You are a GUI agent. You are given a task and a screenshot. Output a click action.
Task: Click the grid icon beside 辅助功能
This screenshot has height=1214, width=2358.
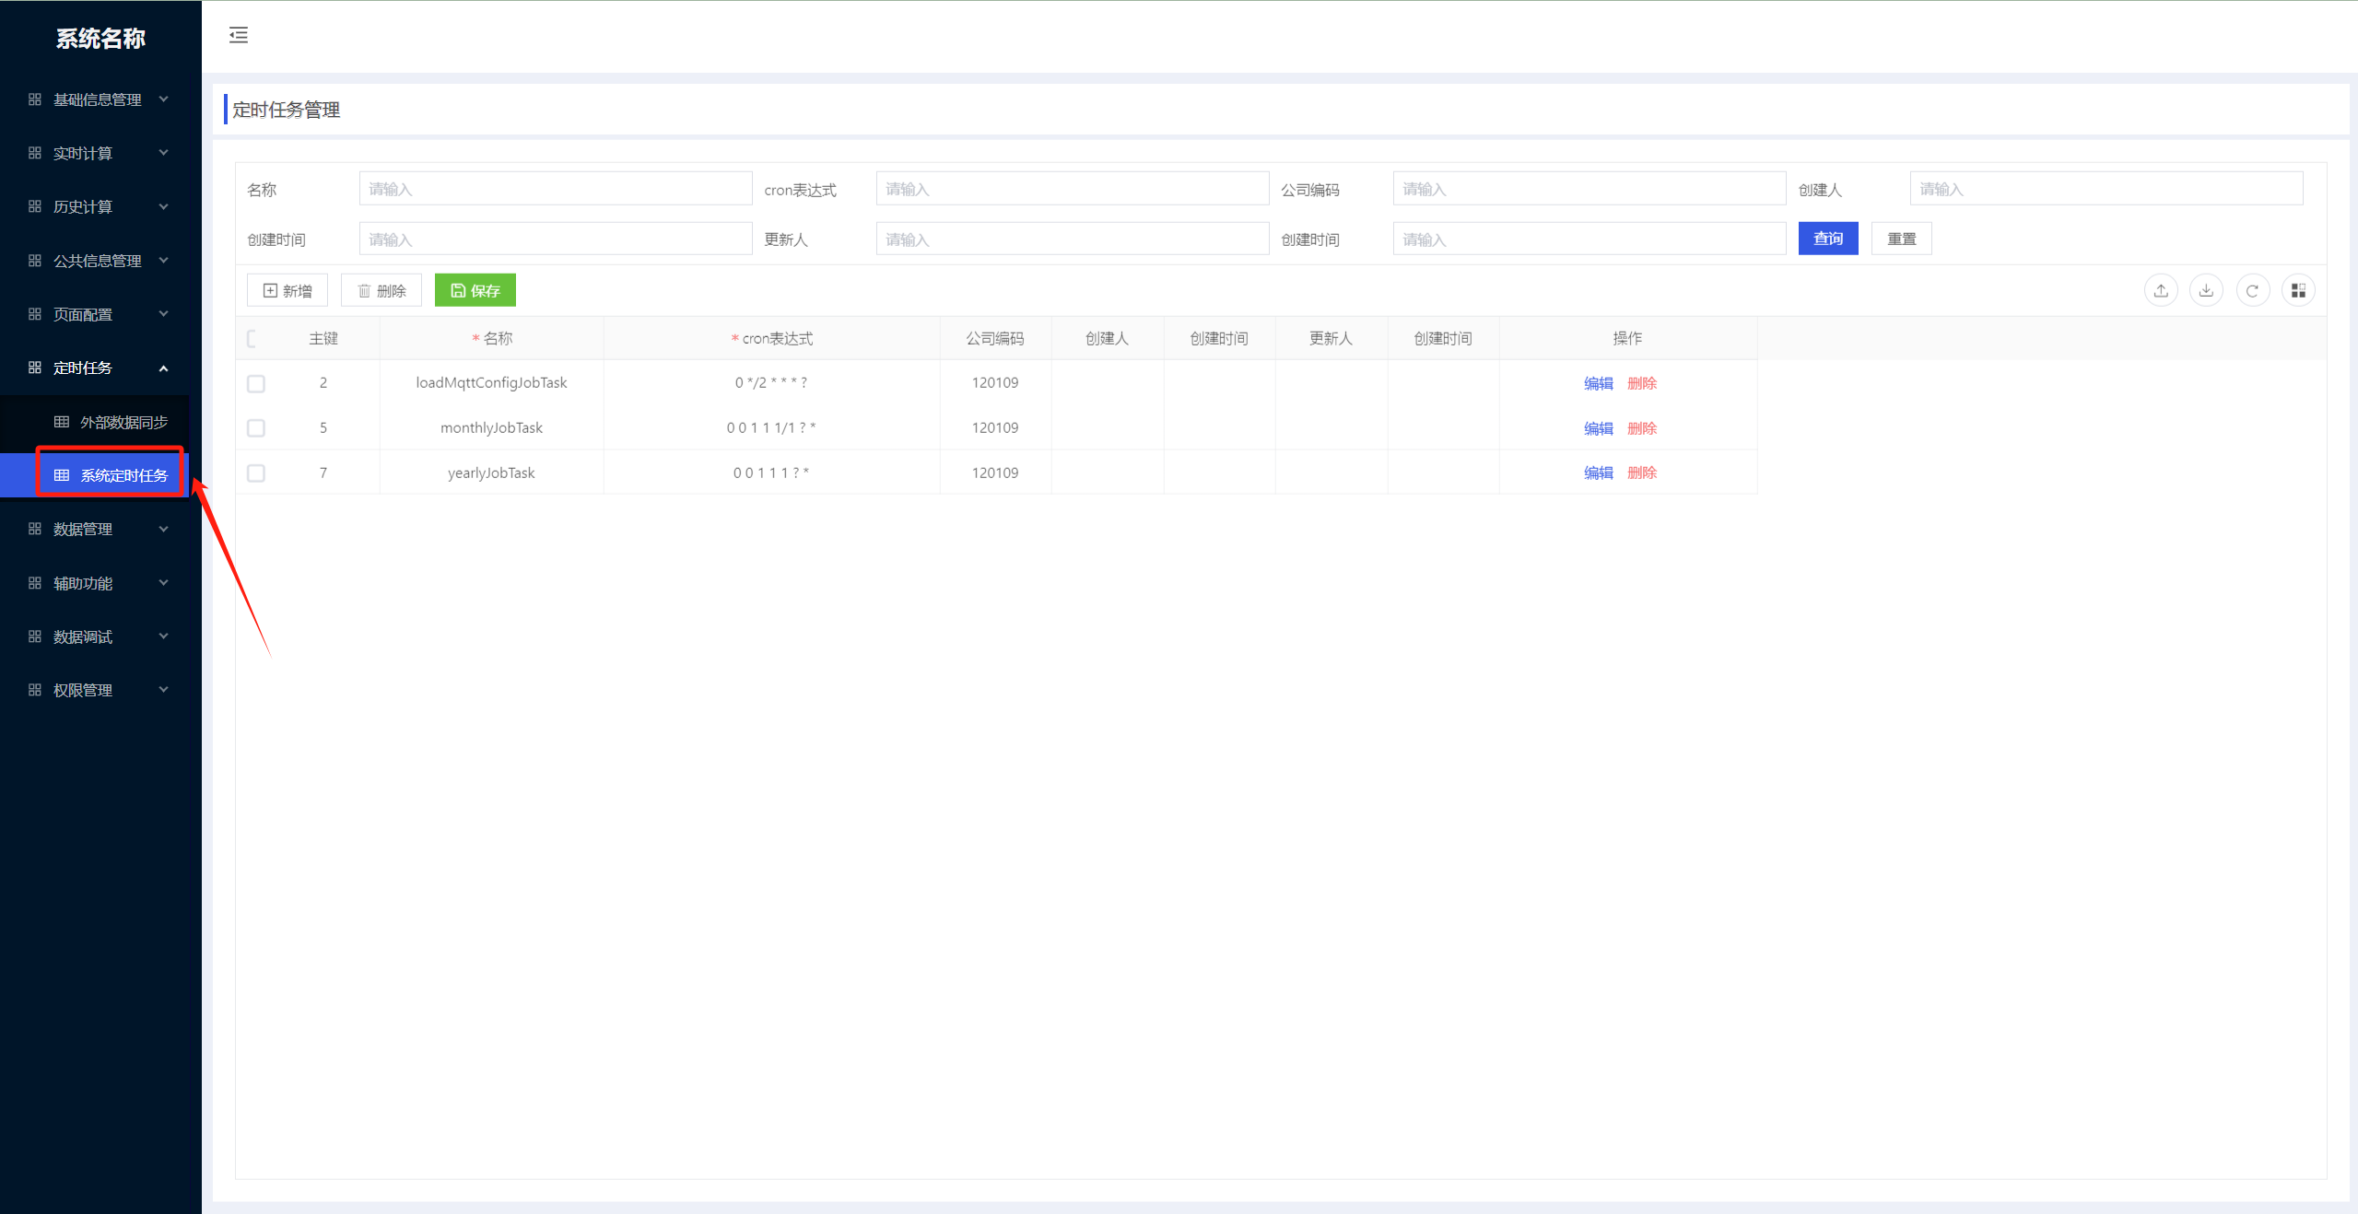pyautogui.click(x=35, y=583)
